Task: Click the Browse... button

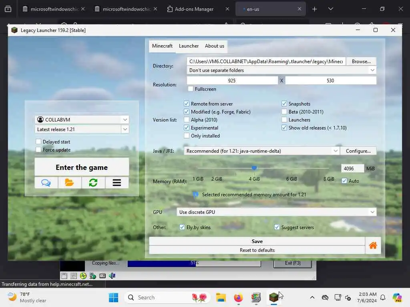Action: pos(361,61)
